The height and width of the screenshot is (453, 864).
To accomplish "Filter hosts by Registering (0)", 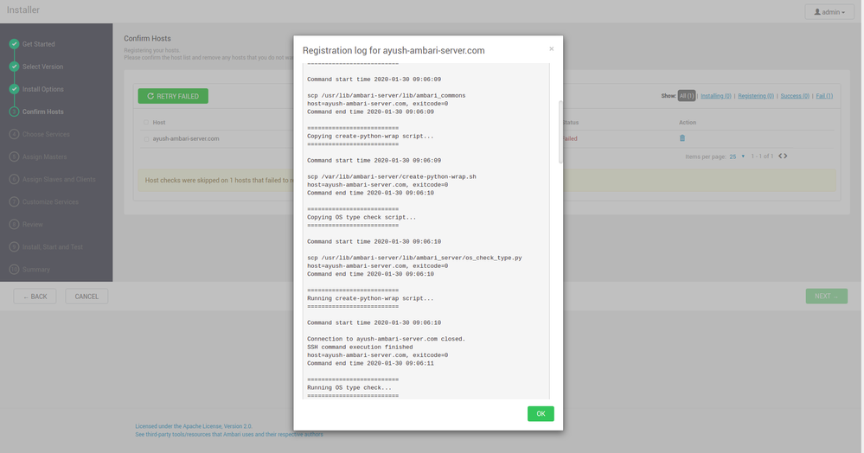I will coord(756,96).
